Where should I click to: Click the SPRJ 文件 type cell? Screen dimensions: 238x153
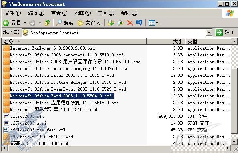[x=198, y=123]
